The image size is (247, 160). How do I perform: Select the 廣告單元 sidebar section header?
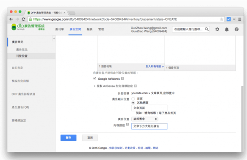click(x=17, y=42)
